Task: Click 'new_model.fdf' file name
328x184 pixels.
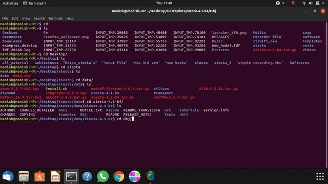Action: (226, 45)
